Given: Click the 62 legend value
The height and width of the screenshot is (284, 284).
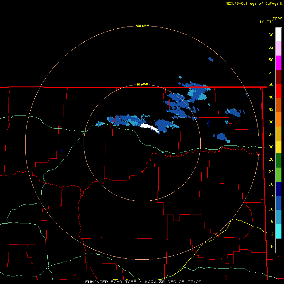Looking at the screenshot, I should [271, 47].
